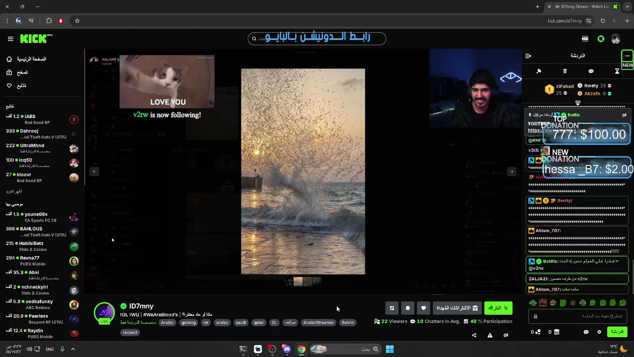Click the chat message input field
This screenshot has height=357, width=634.
coord(578,316)
